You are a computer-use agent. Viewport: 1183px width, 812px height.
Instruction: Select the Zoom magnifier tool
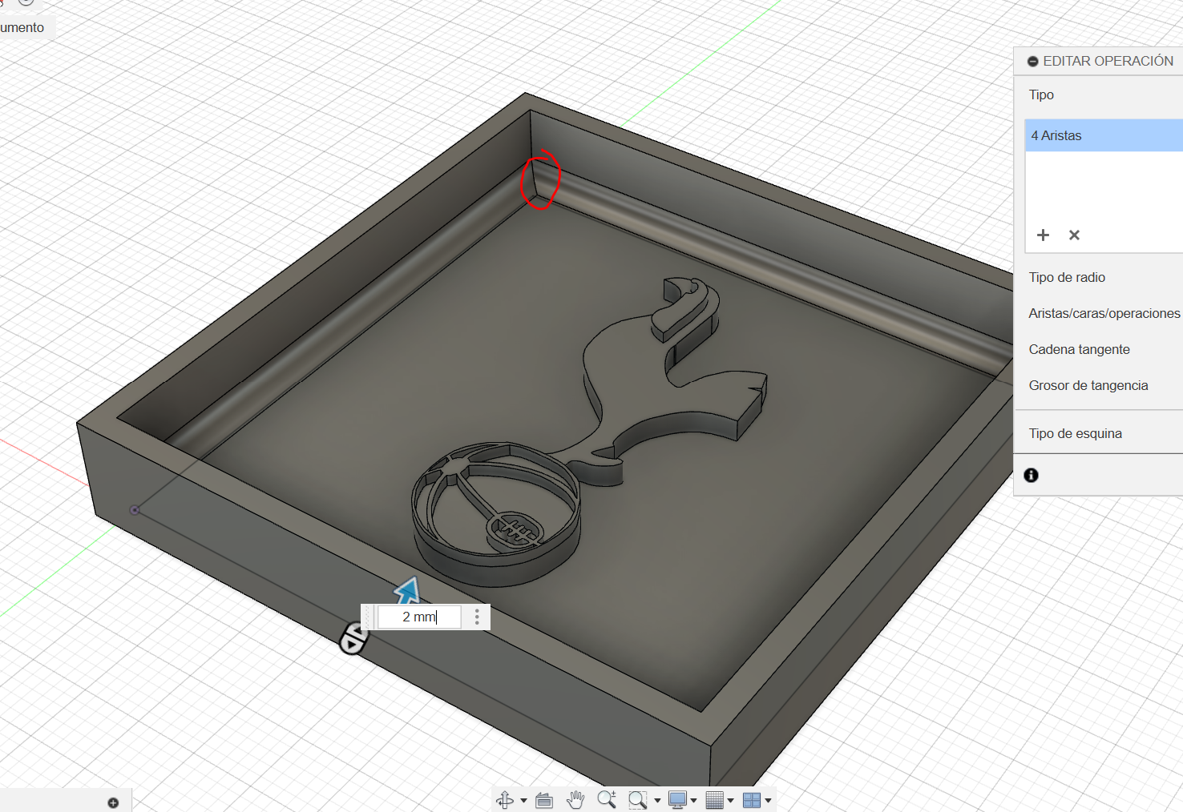(607, 799)
